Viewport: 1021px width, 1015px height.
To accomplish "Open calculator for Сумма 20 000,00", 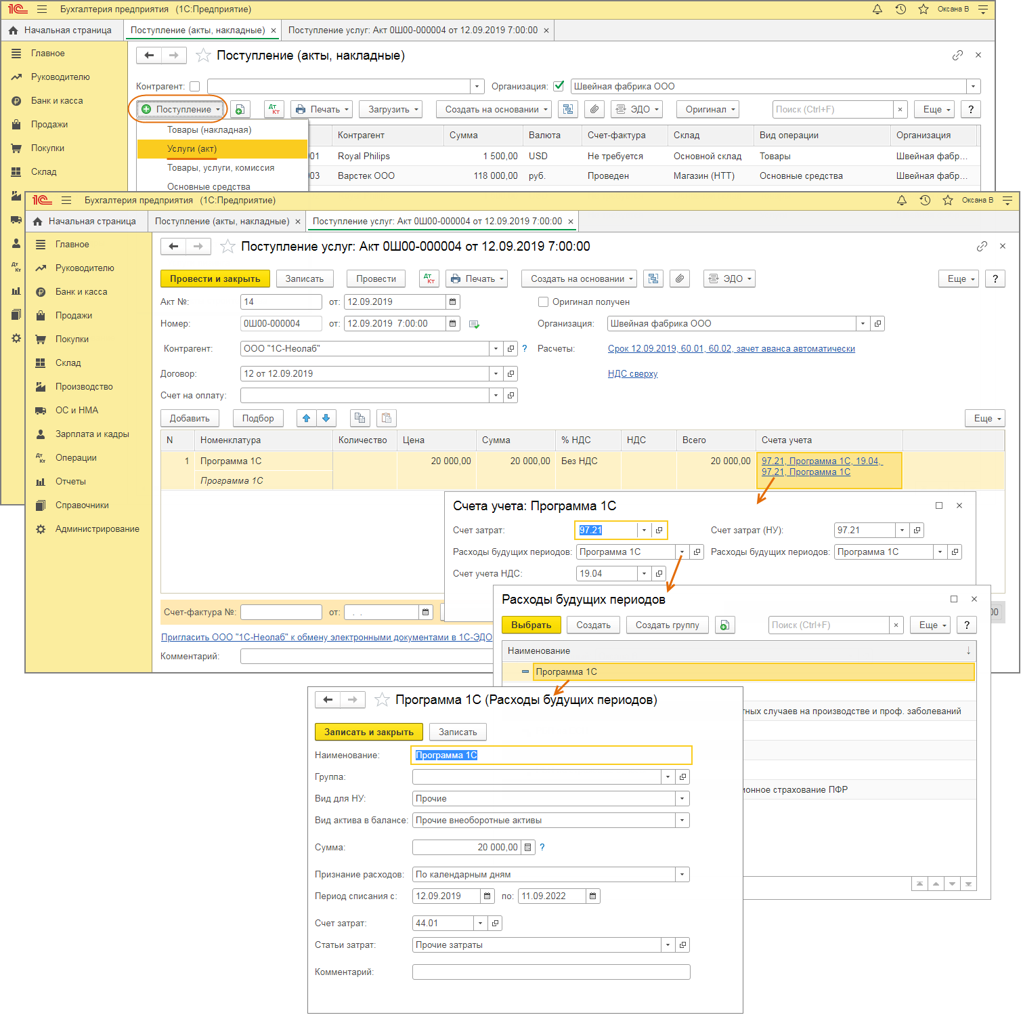I will coord(528,847).
